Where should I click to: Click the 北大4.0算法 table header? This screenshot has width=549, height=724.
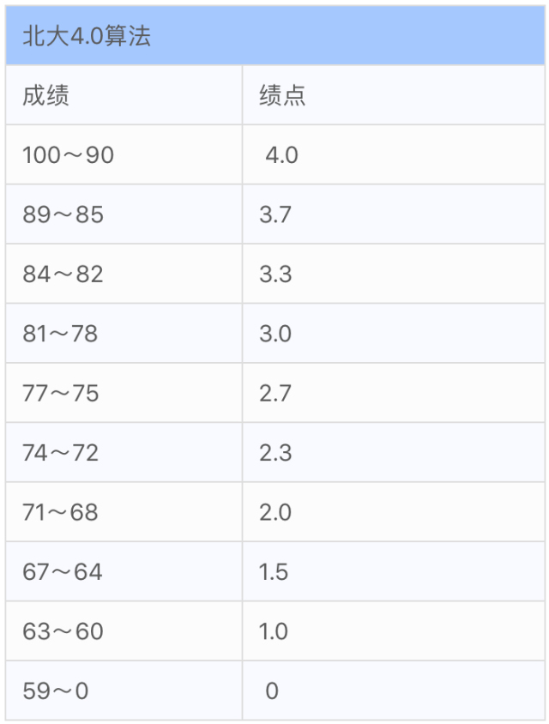tap(275, 35)
